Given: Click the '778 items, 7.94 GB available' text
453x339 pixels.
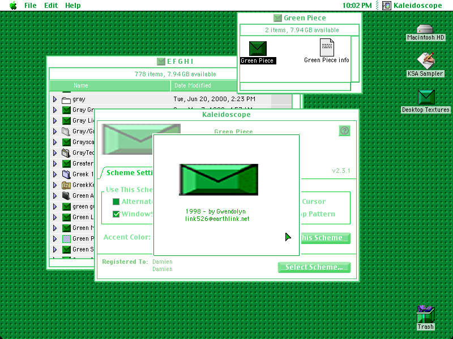Looking at the screenshot, I should [x=175, y=74].
